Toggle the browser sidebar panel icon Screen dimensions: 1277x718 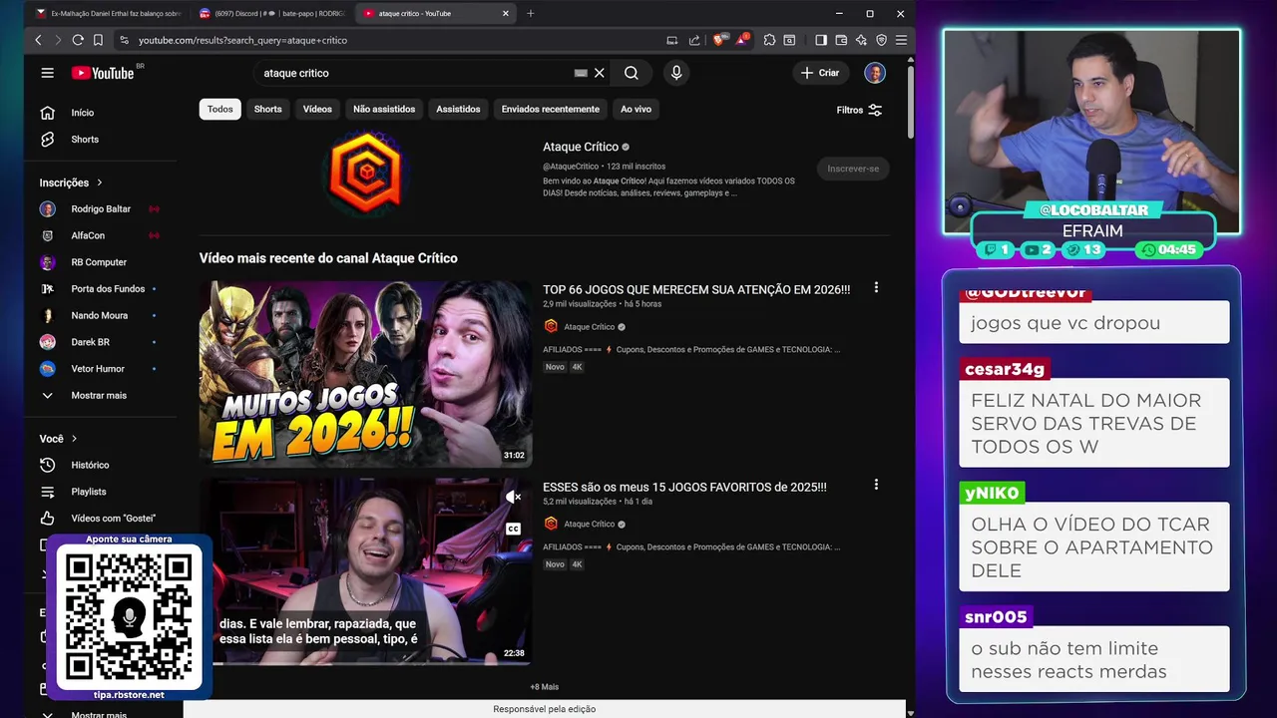[x=821, y=40]
